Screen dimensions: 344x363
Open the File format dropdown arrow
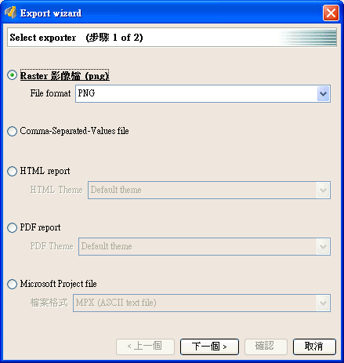[x=324, y=93]
